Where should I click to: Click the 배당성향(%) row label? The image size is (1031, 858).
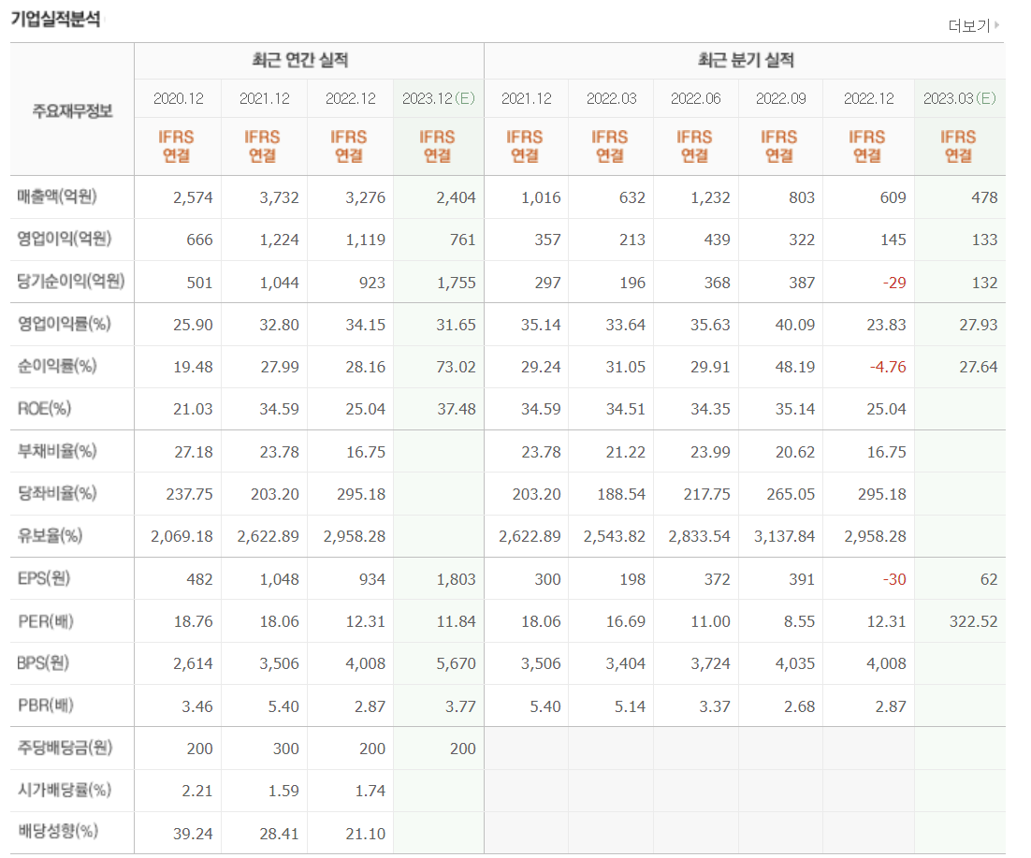point(58,831)
